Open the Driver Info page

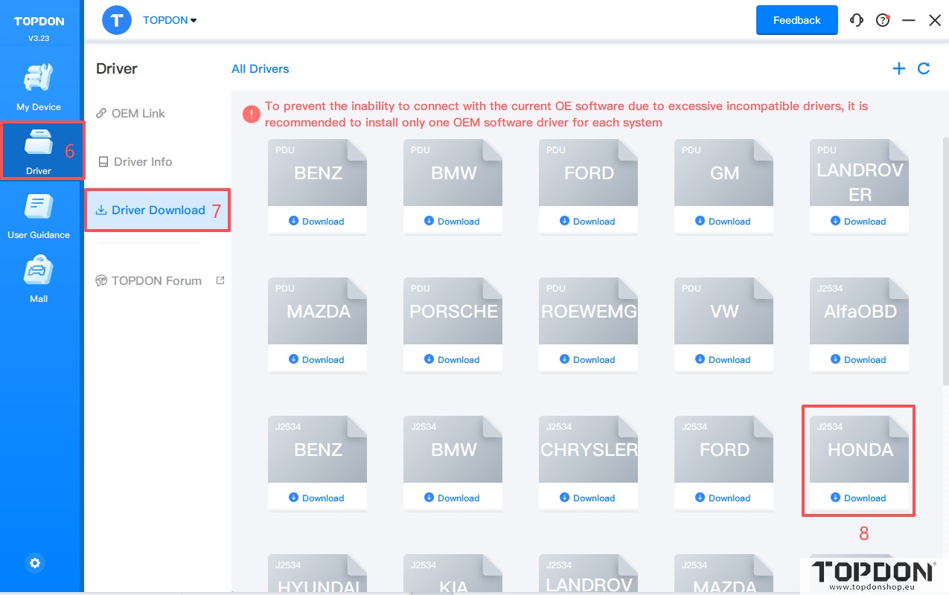pos(135,162)
